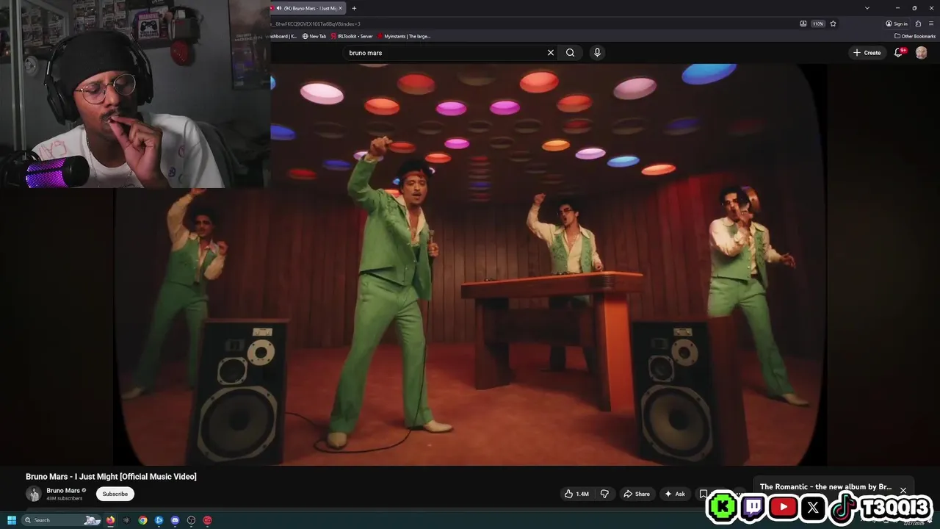Open the browser list all tabs dropdown
This screenshot has width=940, height=529.
867,8
